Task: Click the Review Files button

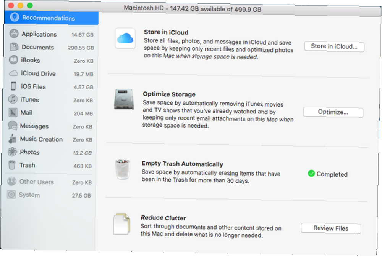Action: (330, 228)
